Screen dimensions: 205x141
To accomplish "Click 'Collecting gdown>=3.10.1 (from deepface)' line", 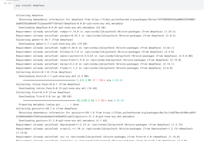I will click(x=44, y=40).
